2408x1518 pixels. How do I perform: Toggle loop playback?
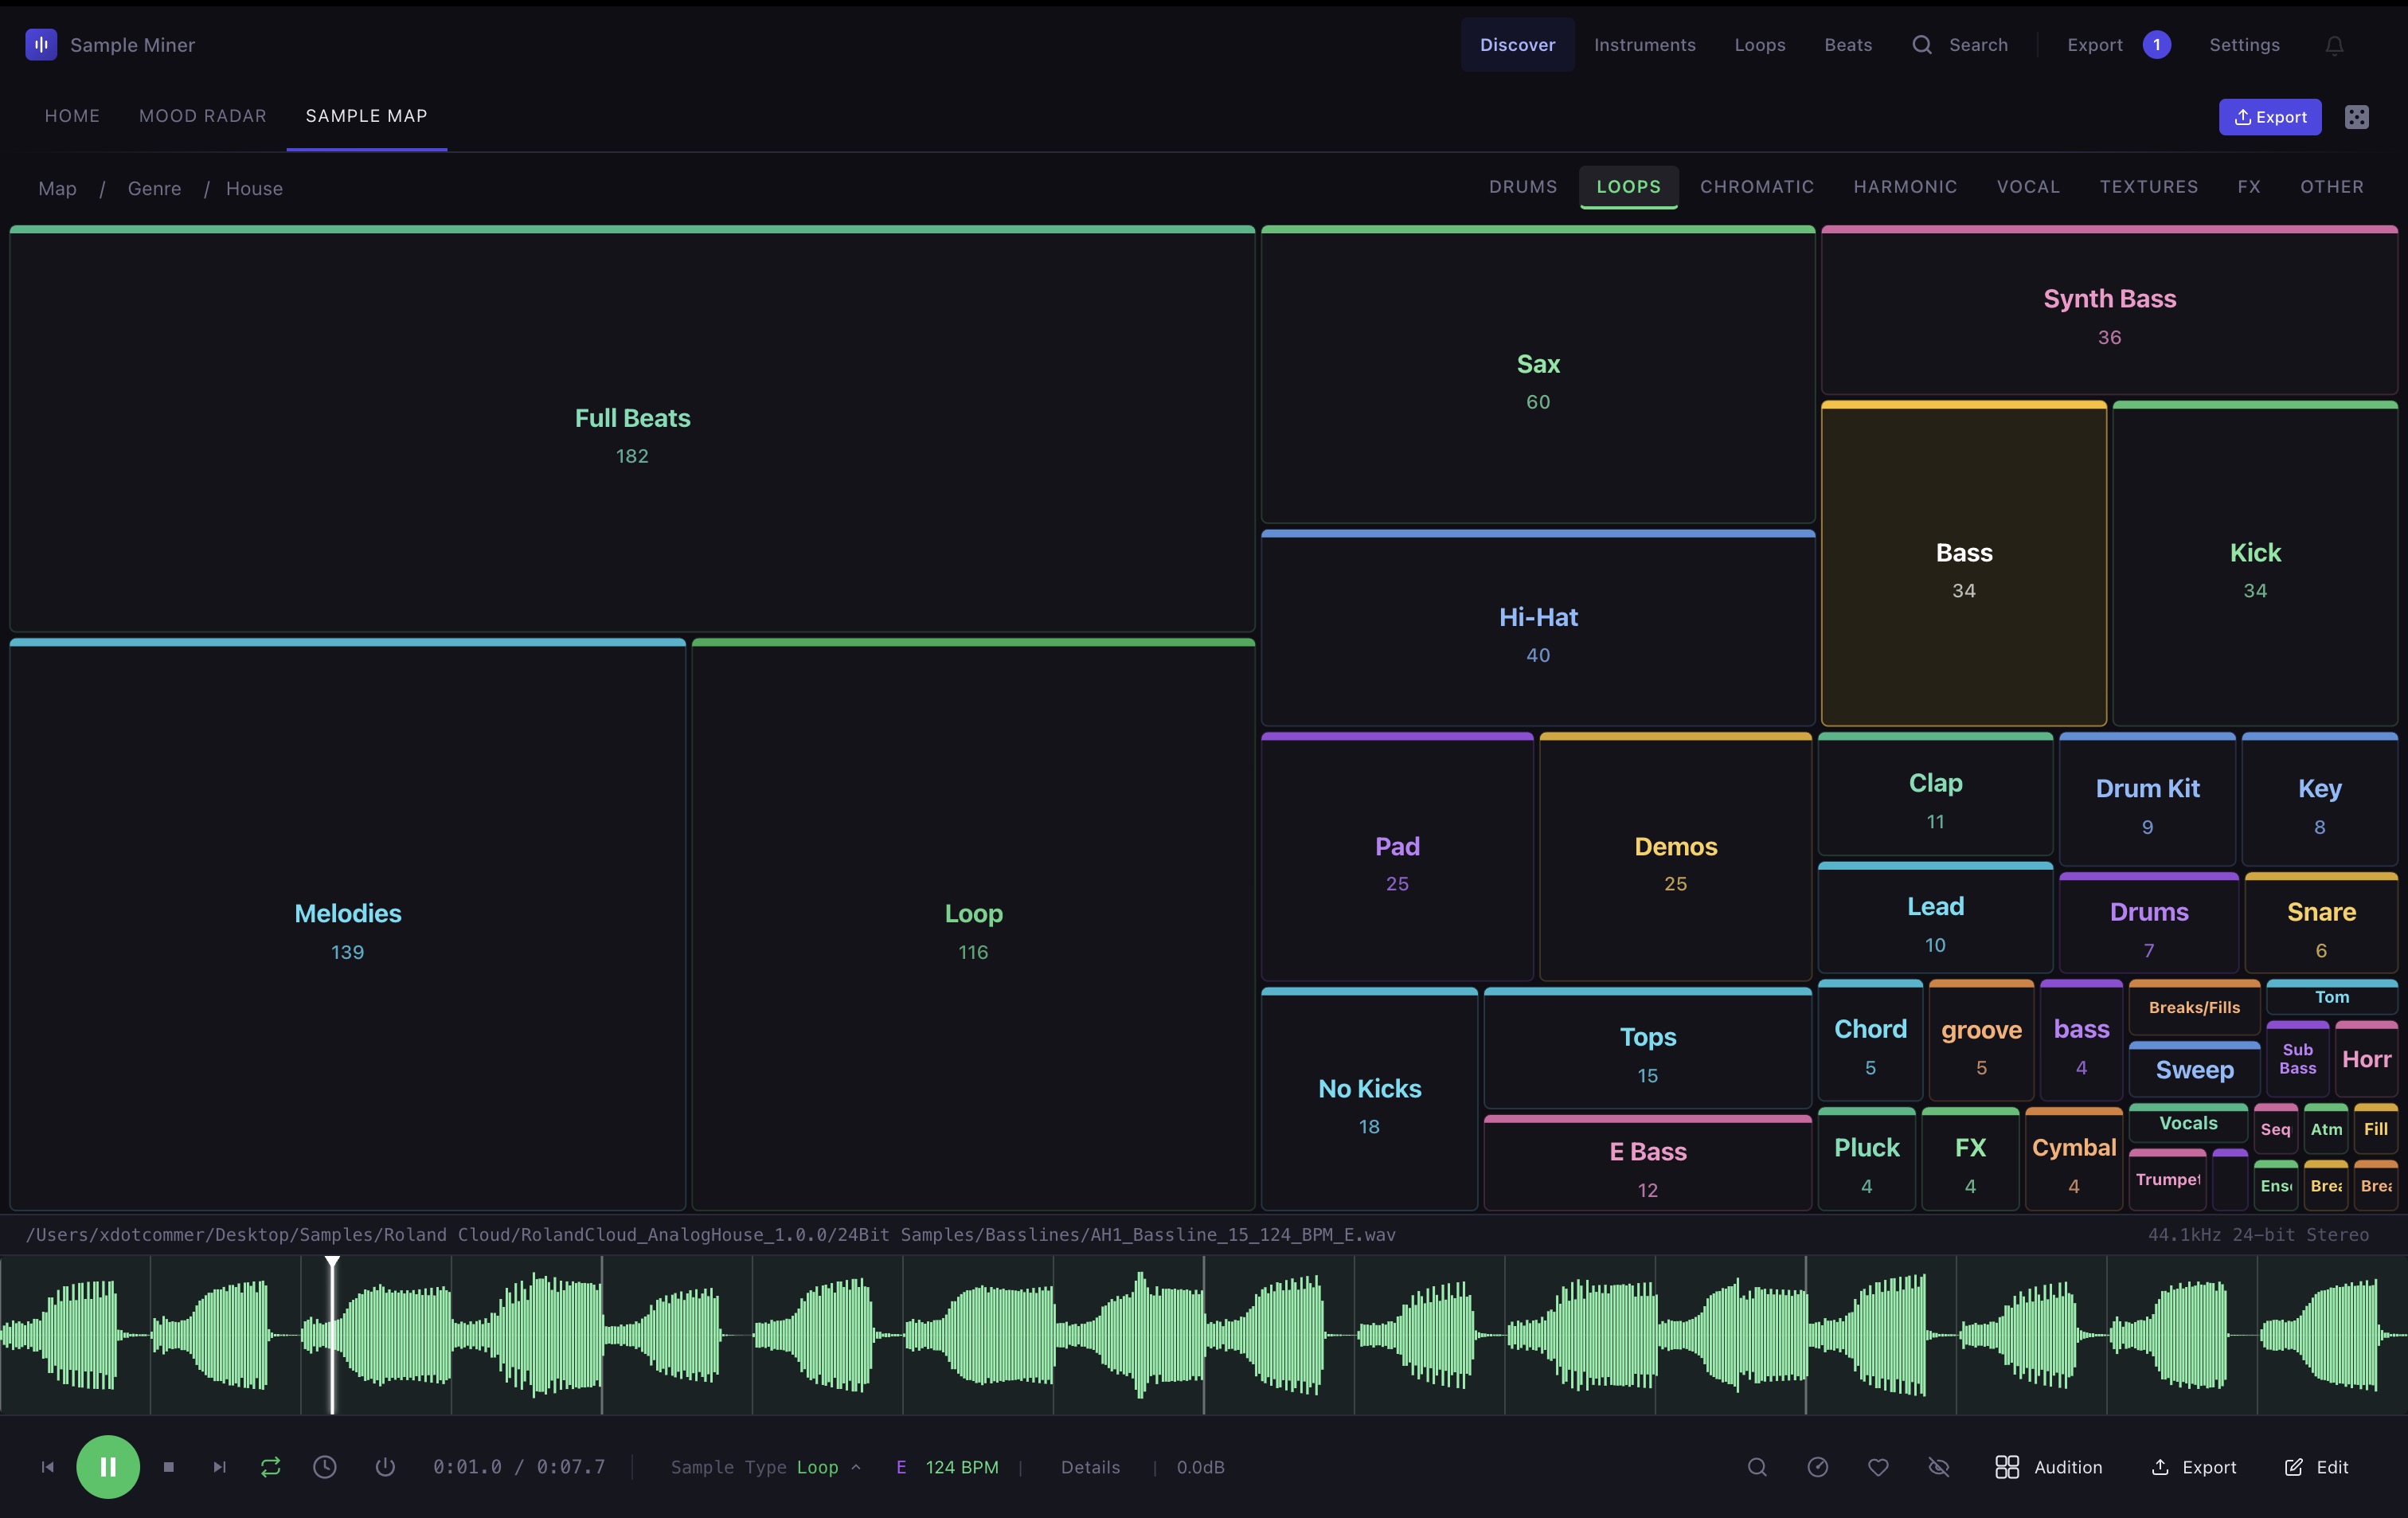pos(270,1466)
